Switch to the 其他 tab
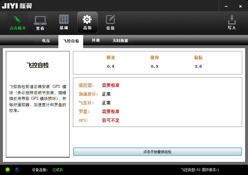This screenshot has width=248, height=175. pyautogui.click(x=96, y=41)
